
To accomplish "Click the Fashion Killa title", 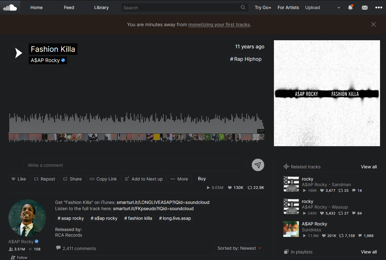I will 53,49.
